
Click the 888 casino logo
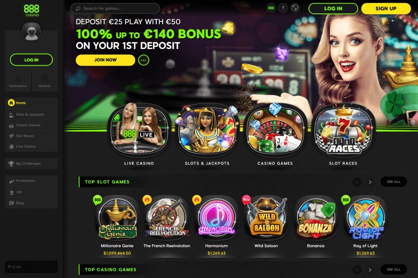pyautogui.click(x=31, y=10)
